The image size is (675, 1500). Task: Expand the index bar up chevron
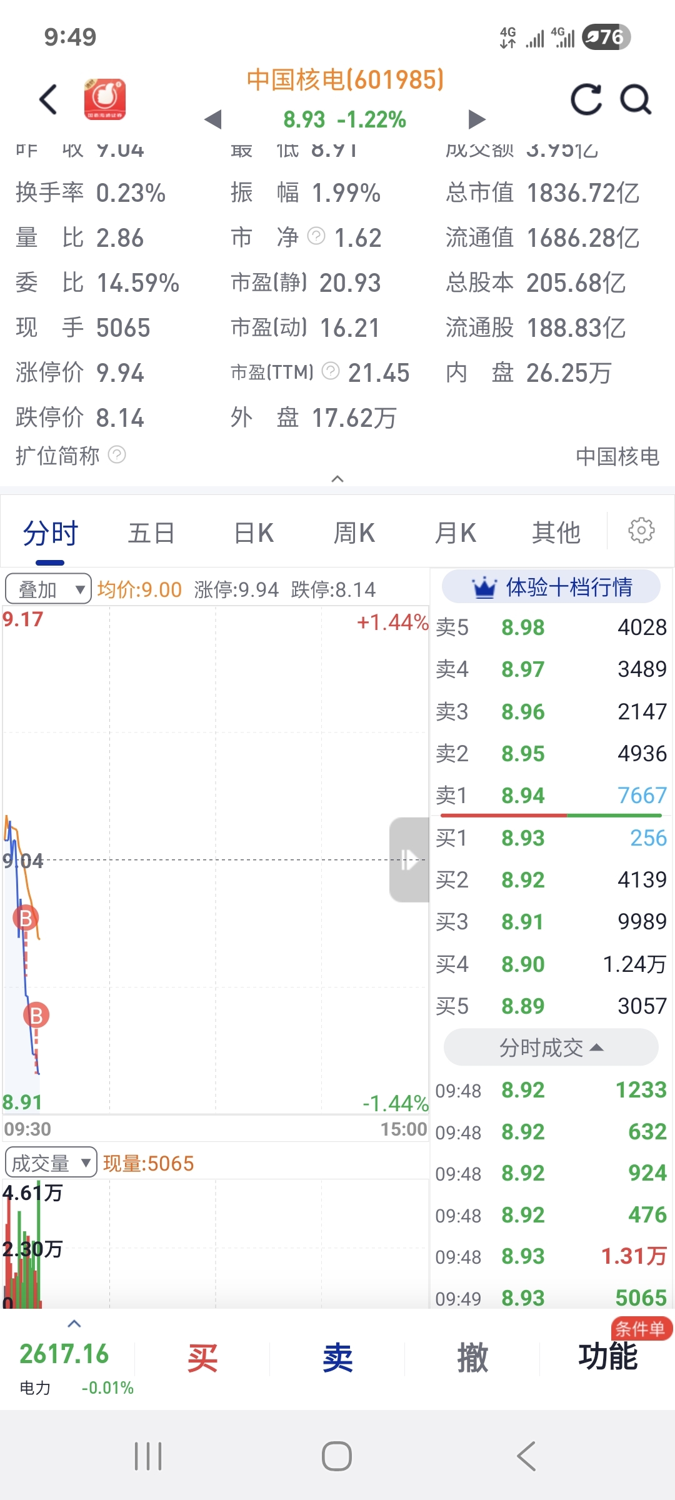tap(74, 1323)
